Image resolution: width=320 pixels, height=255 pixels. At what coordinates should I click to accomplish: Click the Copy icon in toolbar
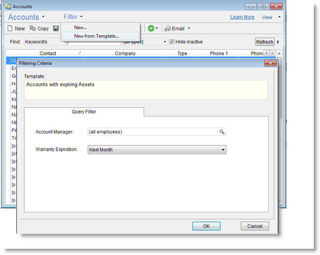coord(33,28)
